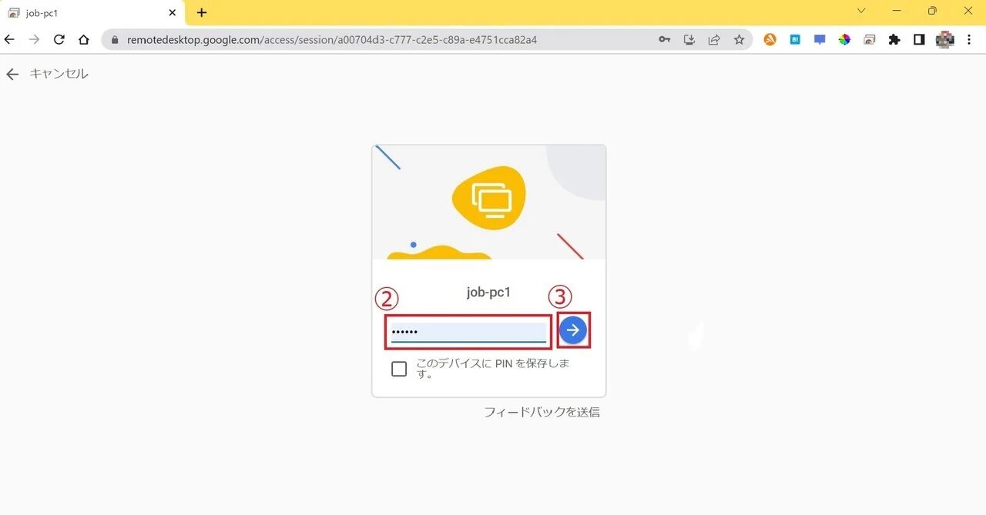Click the キャンセル back arrow icon

pos(12,74)
